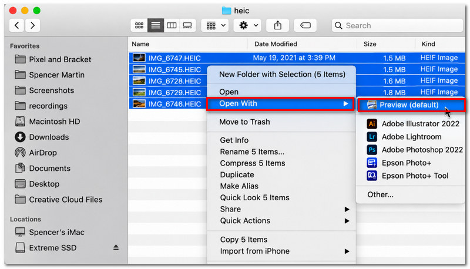Choose Copy 5 Items
The width and height of the screenshot is (470, 269).
(243, 240)
